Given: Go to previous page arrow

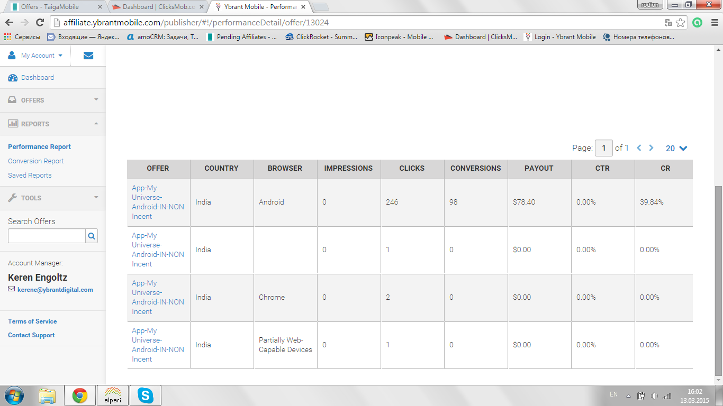Looking at the screenshot, I should pos(639,148).
